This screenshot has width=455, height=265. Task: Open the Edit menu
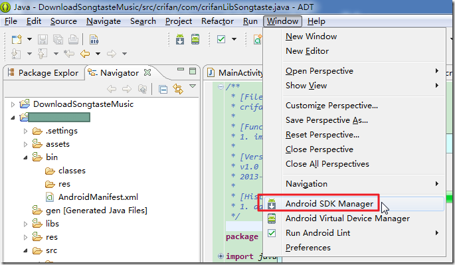34,21
